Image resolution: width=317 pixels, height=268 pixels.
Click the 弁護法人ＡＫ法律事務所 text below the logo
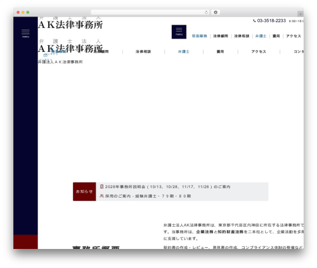(60, 62)
